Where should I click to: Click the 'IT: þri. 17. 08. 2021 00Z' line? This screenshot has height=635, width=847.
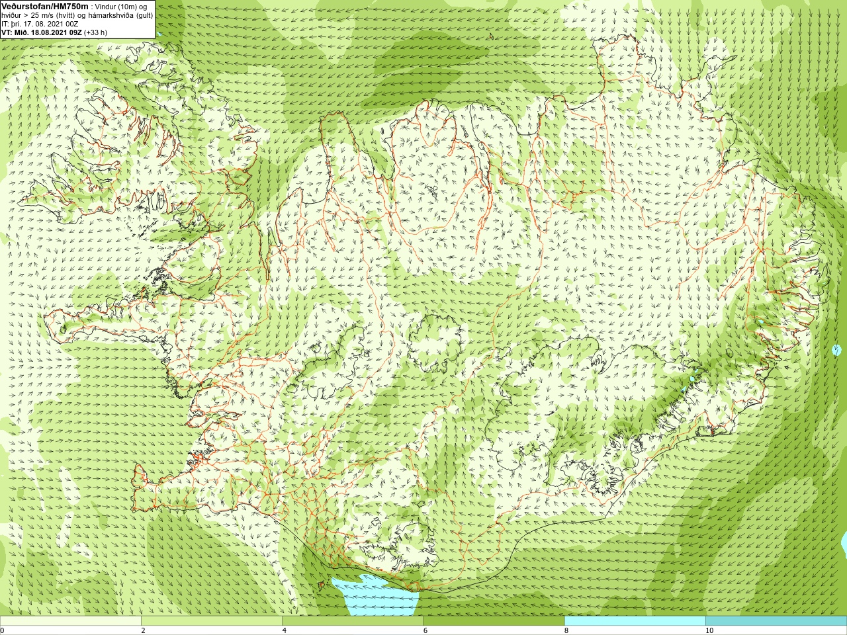40,24
